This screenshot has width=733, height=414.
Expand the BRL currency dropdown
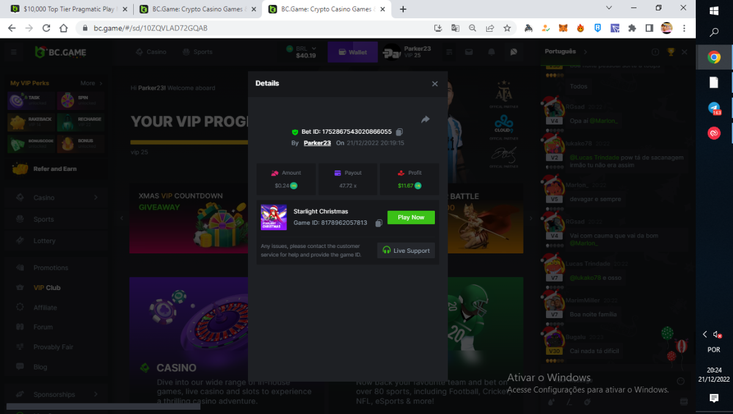(306, 52)
